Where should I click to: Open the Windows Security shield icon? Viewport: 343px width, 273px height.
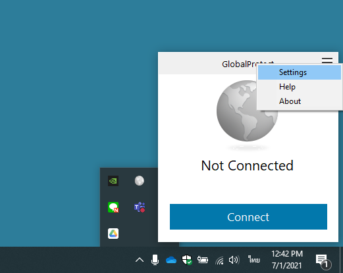tap(187, 260)
